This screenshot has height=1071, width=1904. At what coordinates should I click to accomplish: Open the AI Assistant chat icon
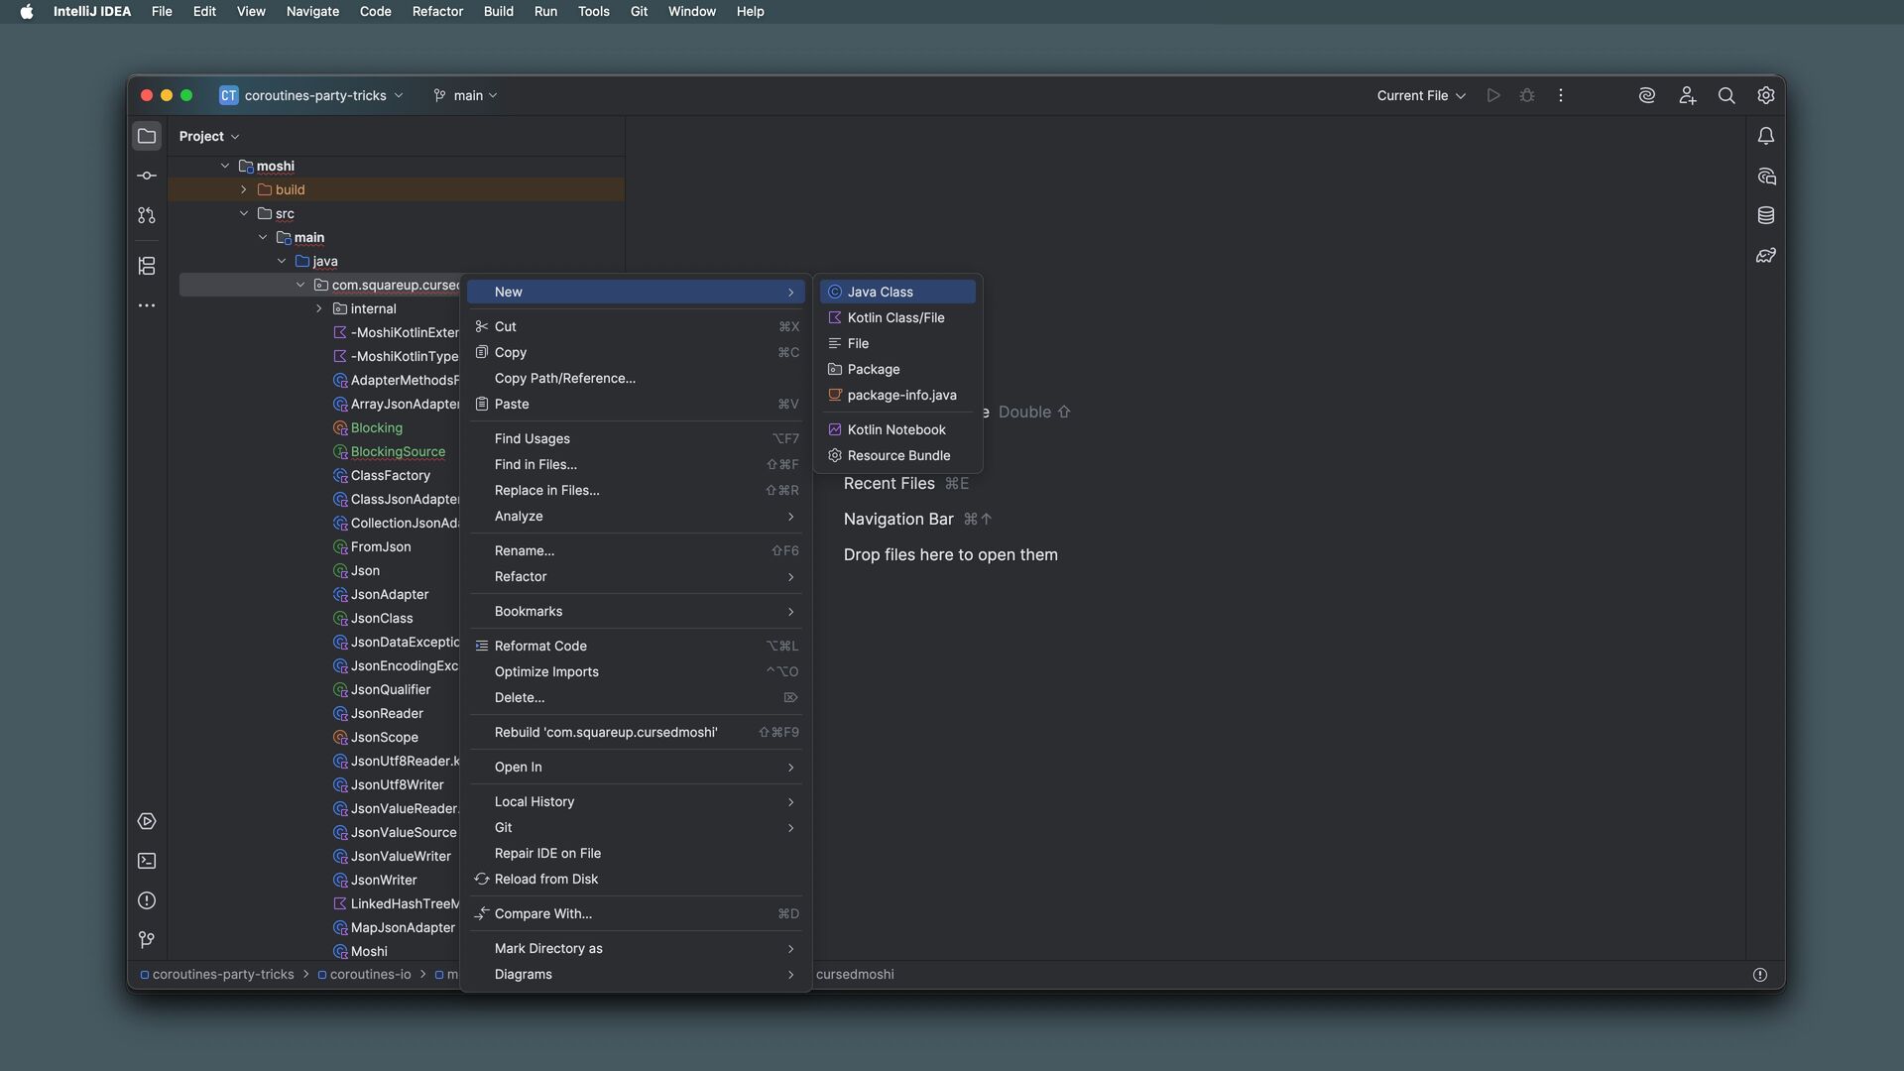1766,176
